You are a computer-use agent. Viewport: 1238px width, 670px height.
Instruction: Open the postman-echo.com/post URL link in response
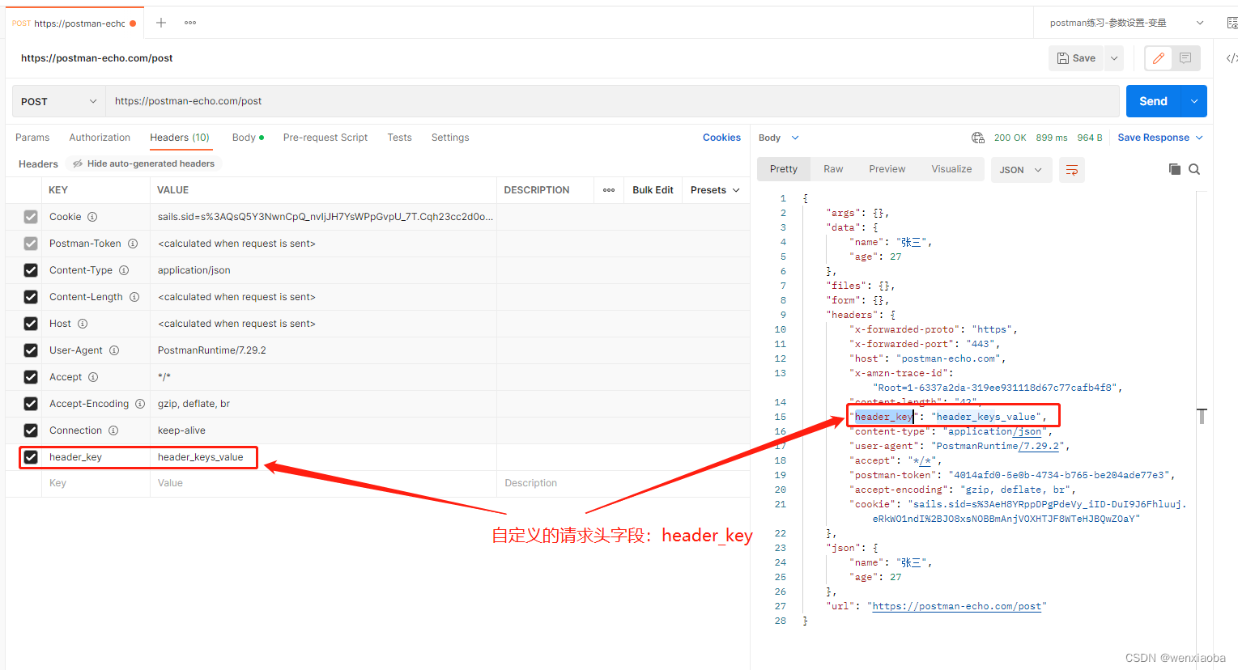tap(957, 606)
